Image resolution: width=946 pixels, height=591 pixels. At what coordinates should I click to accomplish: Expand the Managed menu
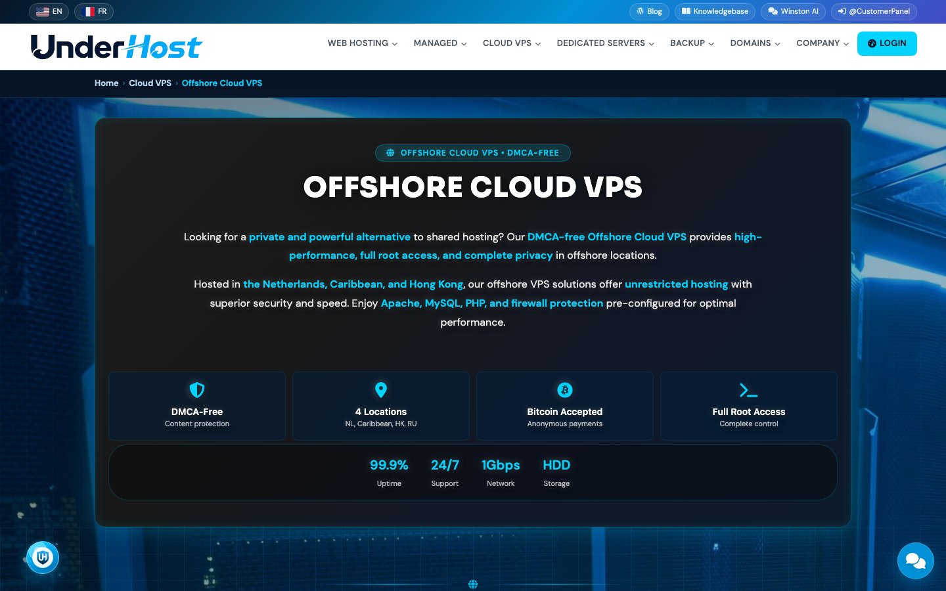(440, 43)
